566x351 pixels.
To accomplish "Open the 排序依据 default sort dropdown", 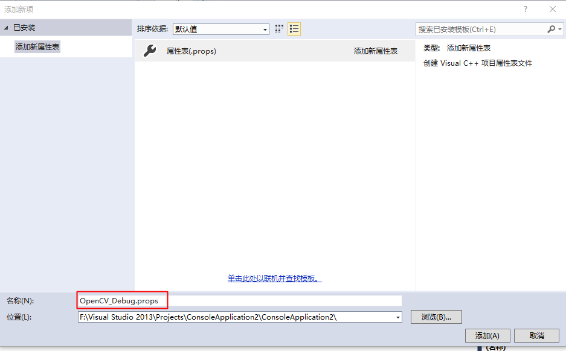I will click(265, 29).
